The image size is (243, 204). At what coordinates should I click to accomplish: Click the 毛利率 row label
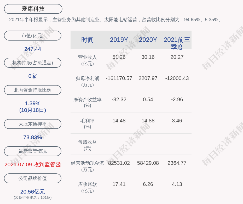click(88, 124)
